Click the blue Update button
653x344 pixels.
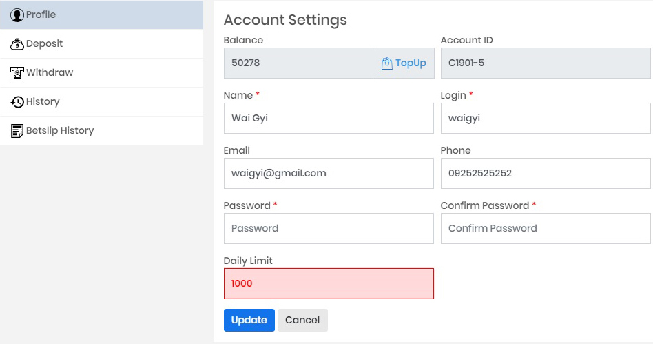click(x=249, y=321)
